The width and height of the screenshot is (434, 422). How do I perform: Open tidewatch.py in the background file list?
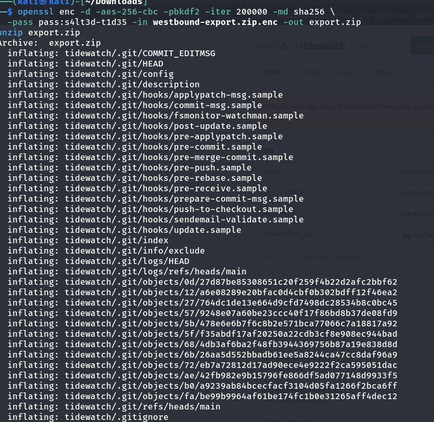(x=288, y=234)
